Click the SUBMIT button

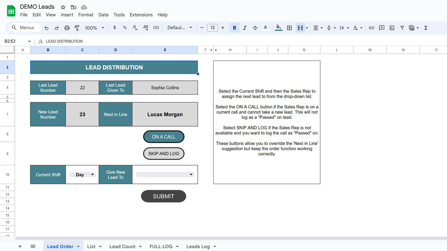tap(164, 196)
